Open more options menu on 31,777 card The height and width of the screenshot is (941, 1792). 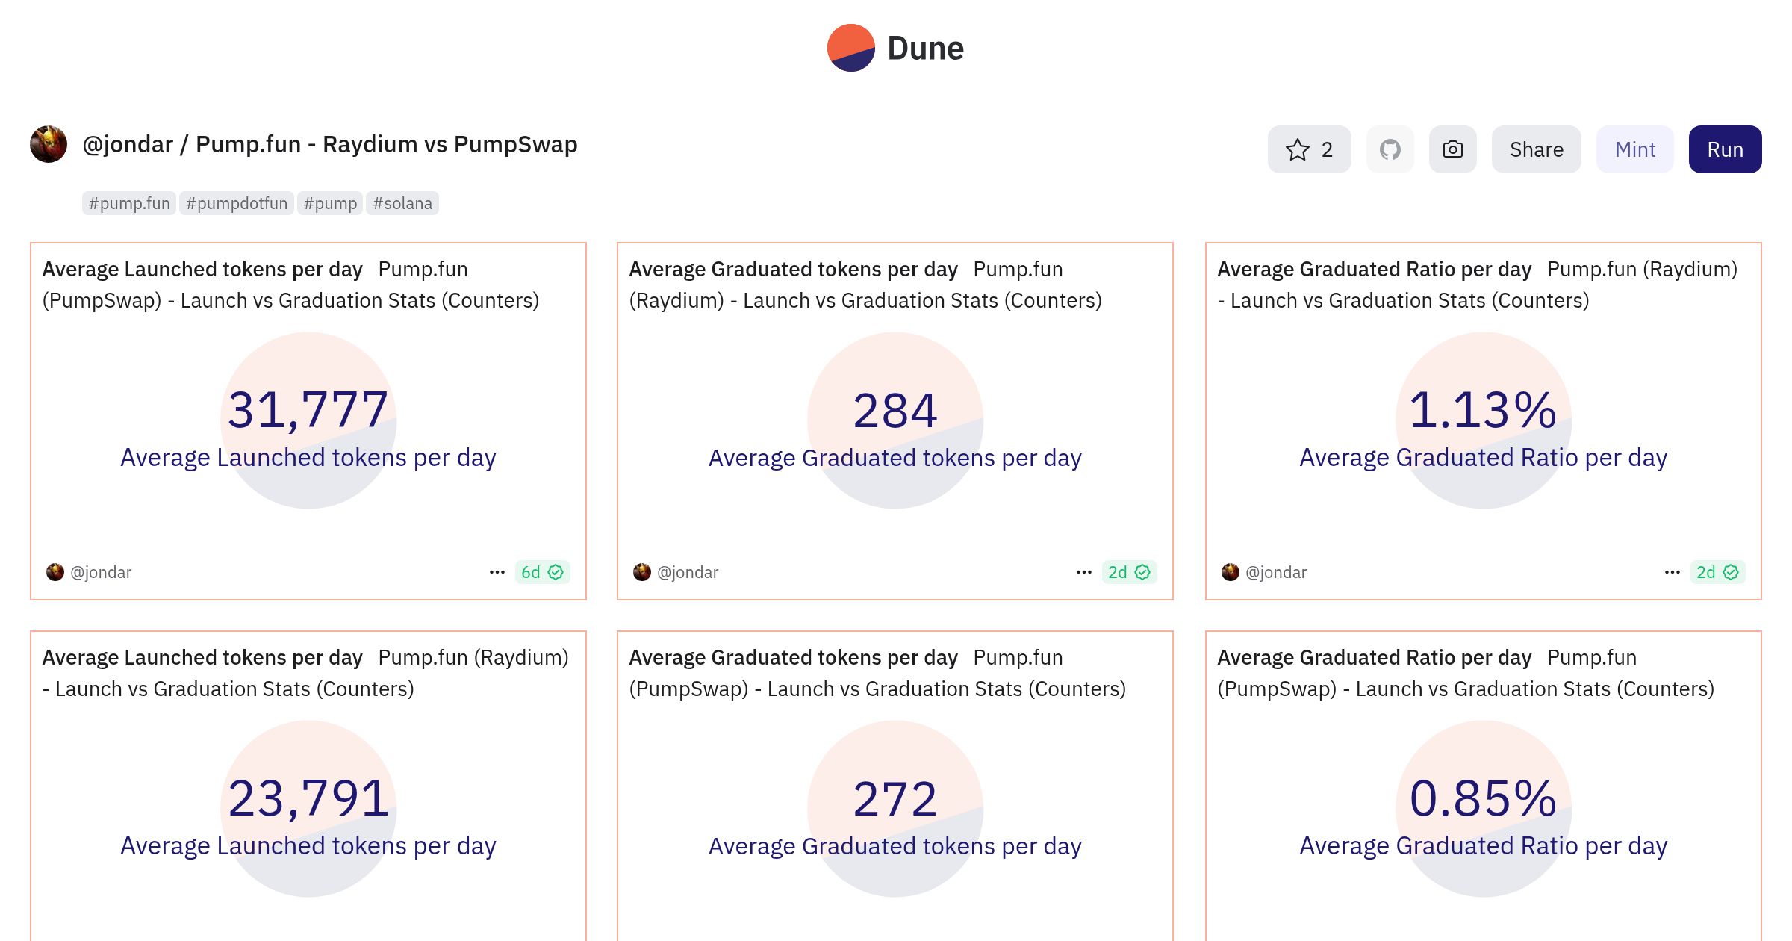(x=497, y=572)
